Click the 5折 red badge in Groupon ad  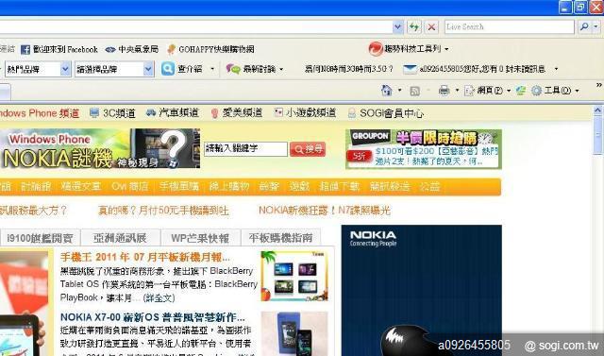point(359,156)
